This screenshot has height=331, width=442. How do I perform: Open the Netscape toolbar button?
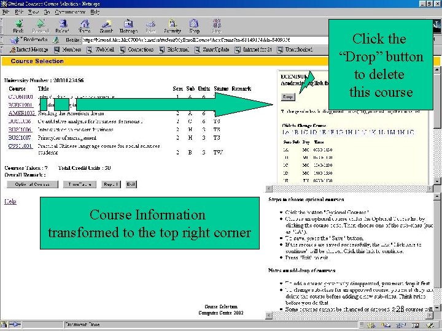128,26
